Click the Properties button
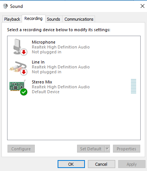Image resolution: width=147 pixels, height=171 pixels. (126, 149)
